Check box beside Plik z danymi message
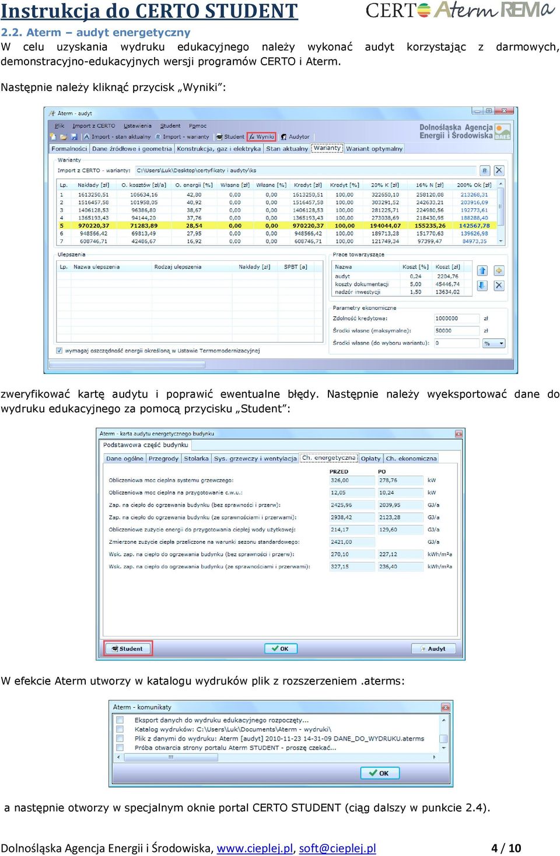This screenshot has height=856, width=560. click(120, 738)
